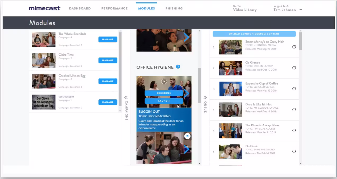
Task: Click the Upload Common Custom Content button
Action: [x=254, y=34]
